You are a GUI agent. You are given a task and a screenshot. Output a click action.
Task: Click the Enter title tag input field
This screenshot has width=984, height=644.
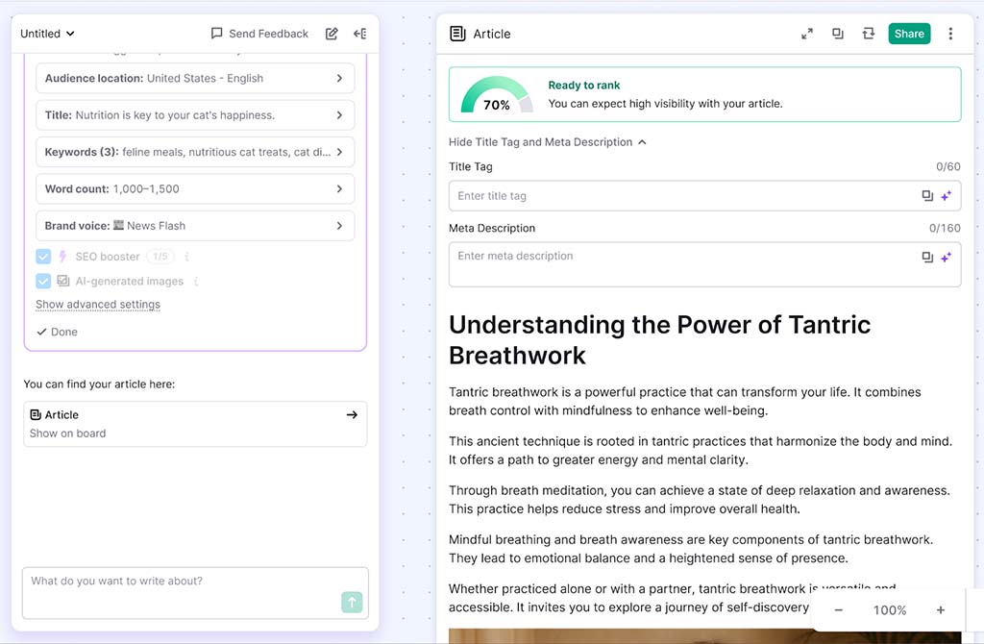(682, 196)
